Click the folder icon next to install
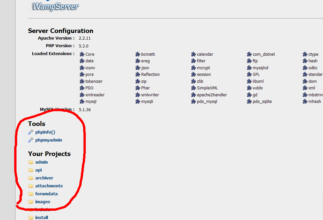 [31, 218]
